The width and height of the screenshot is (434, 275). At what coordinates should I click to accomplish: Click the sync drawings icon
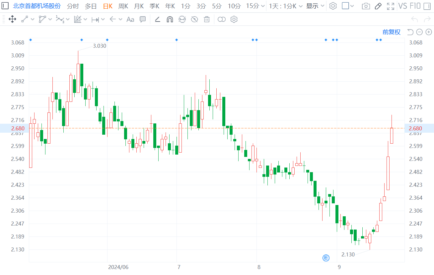pos(182,19)
